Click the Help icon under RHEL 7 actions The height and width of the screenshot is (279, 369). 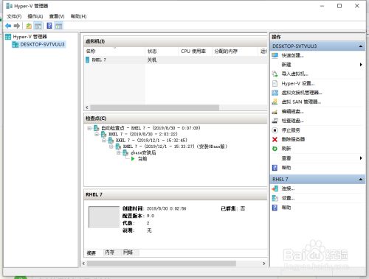(275, 208)
